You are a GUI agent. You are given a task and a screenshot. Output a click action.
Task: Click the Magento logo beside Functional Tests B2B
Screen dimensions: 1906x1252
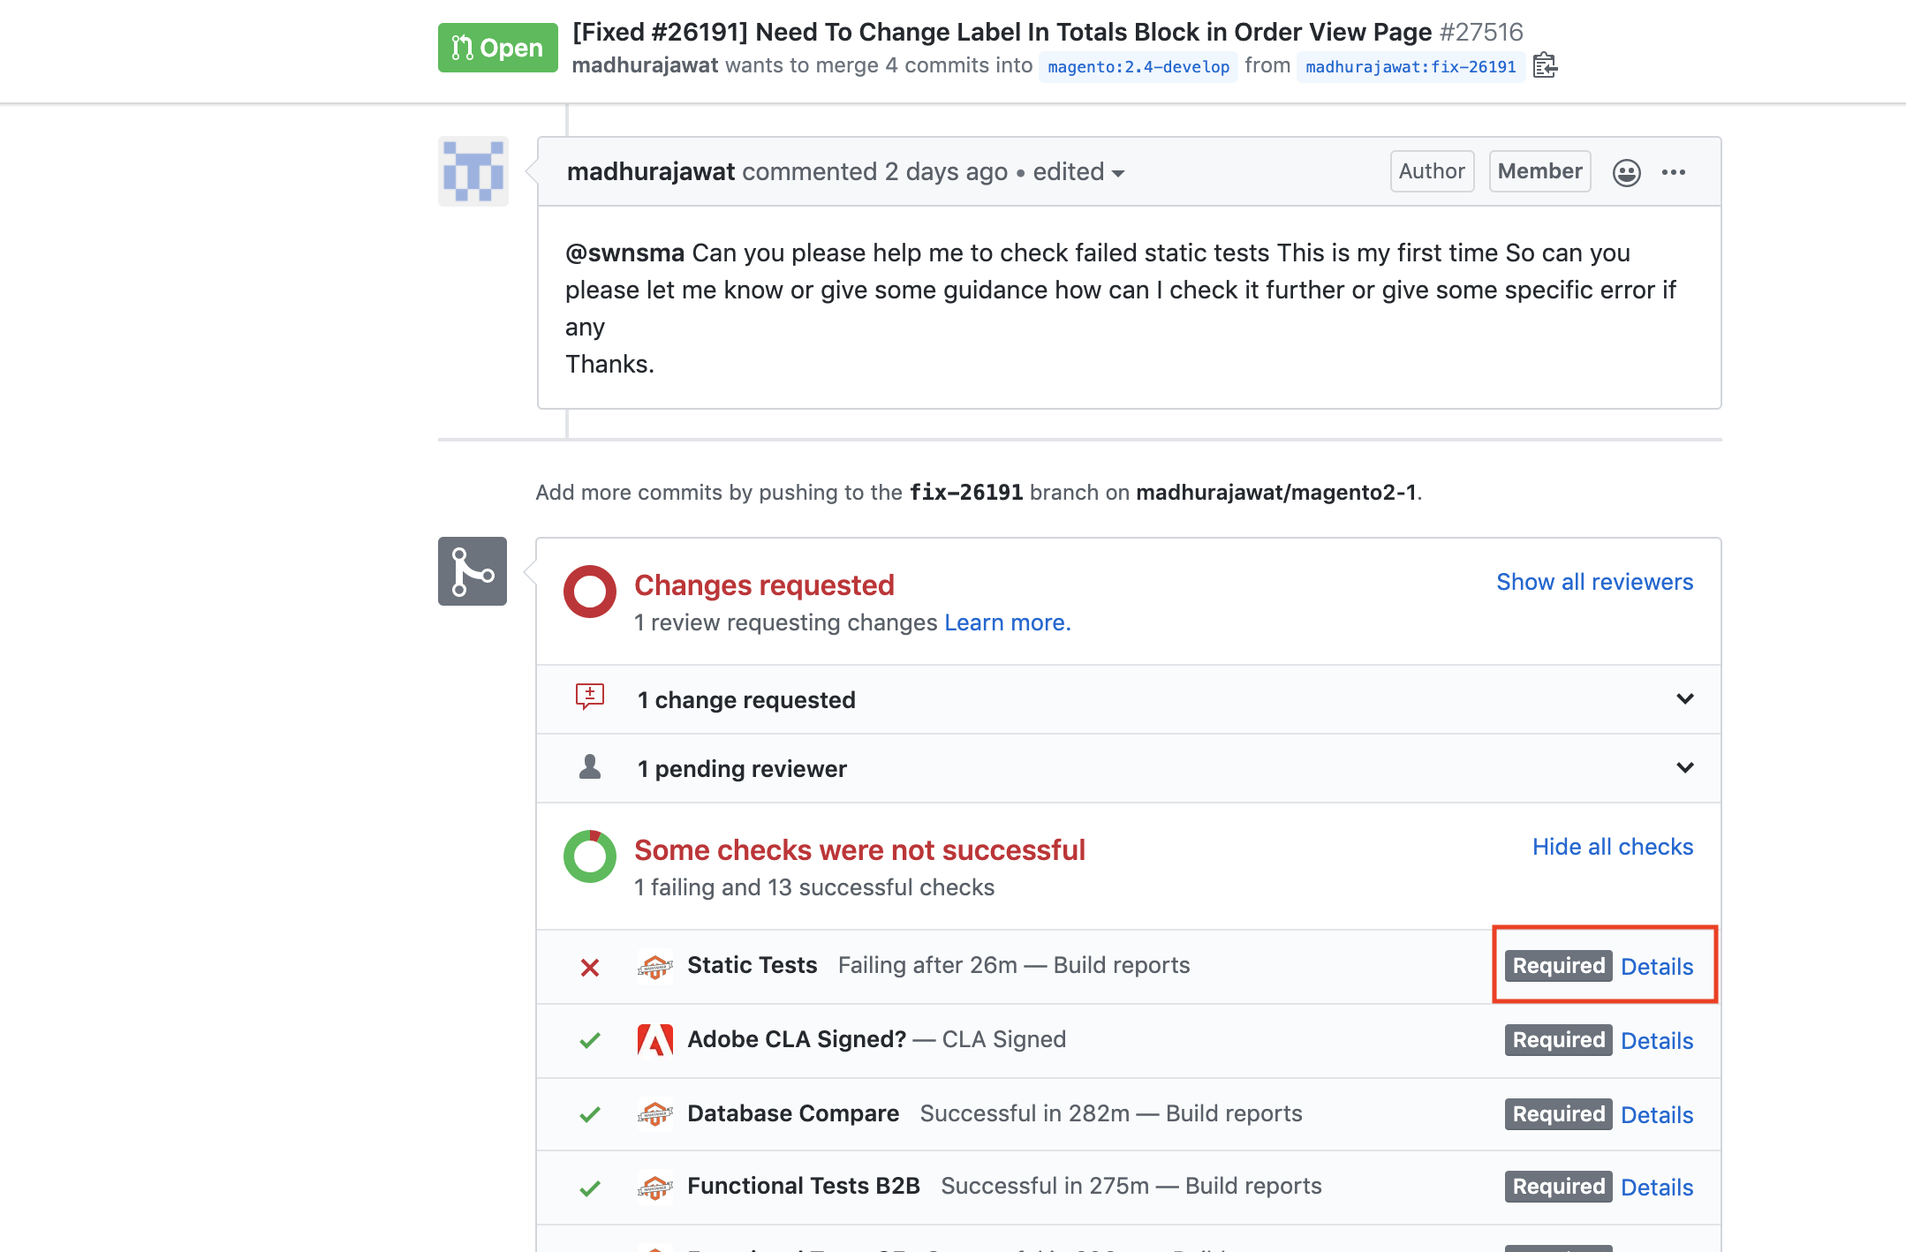click(654, 1188)
